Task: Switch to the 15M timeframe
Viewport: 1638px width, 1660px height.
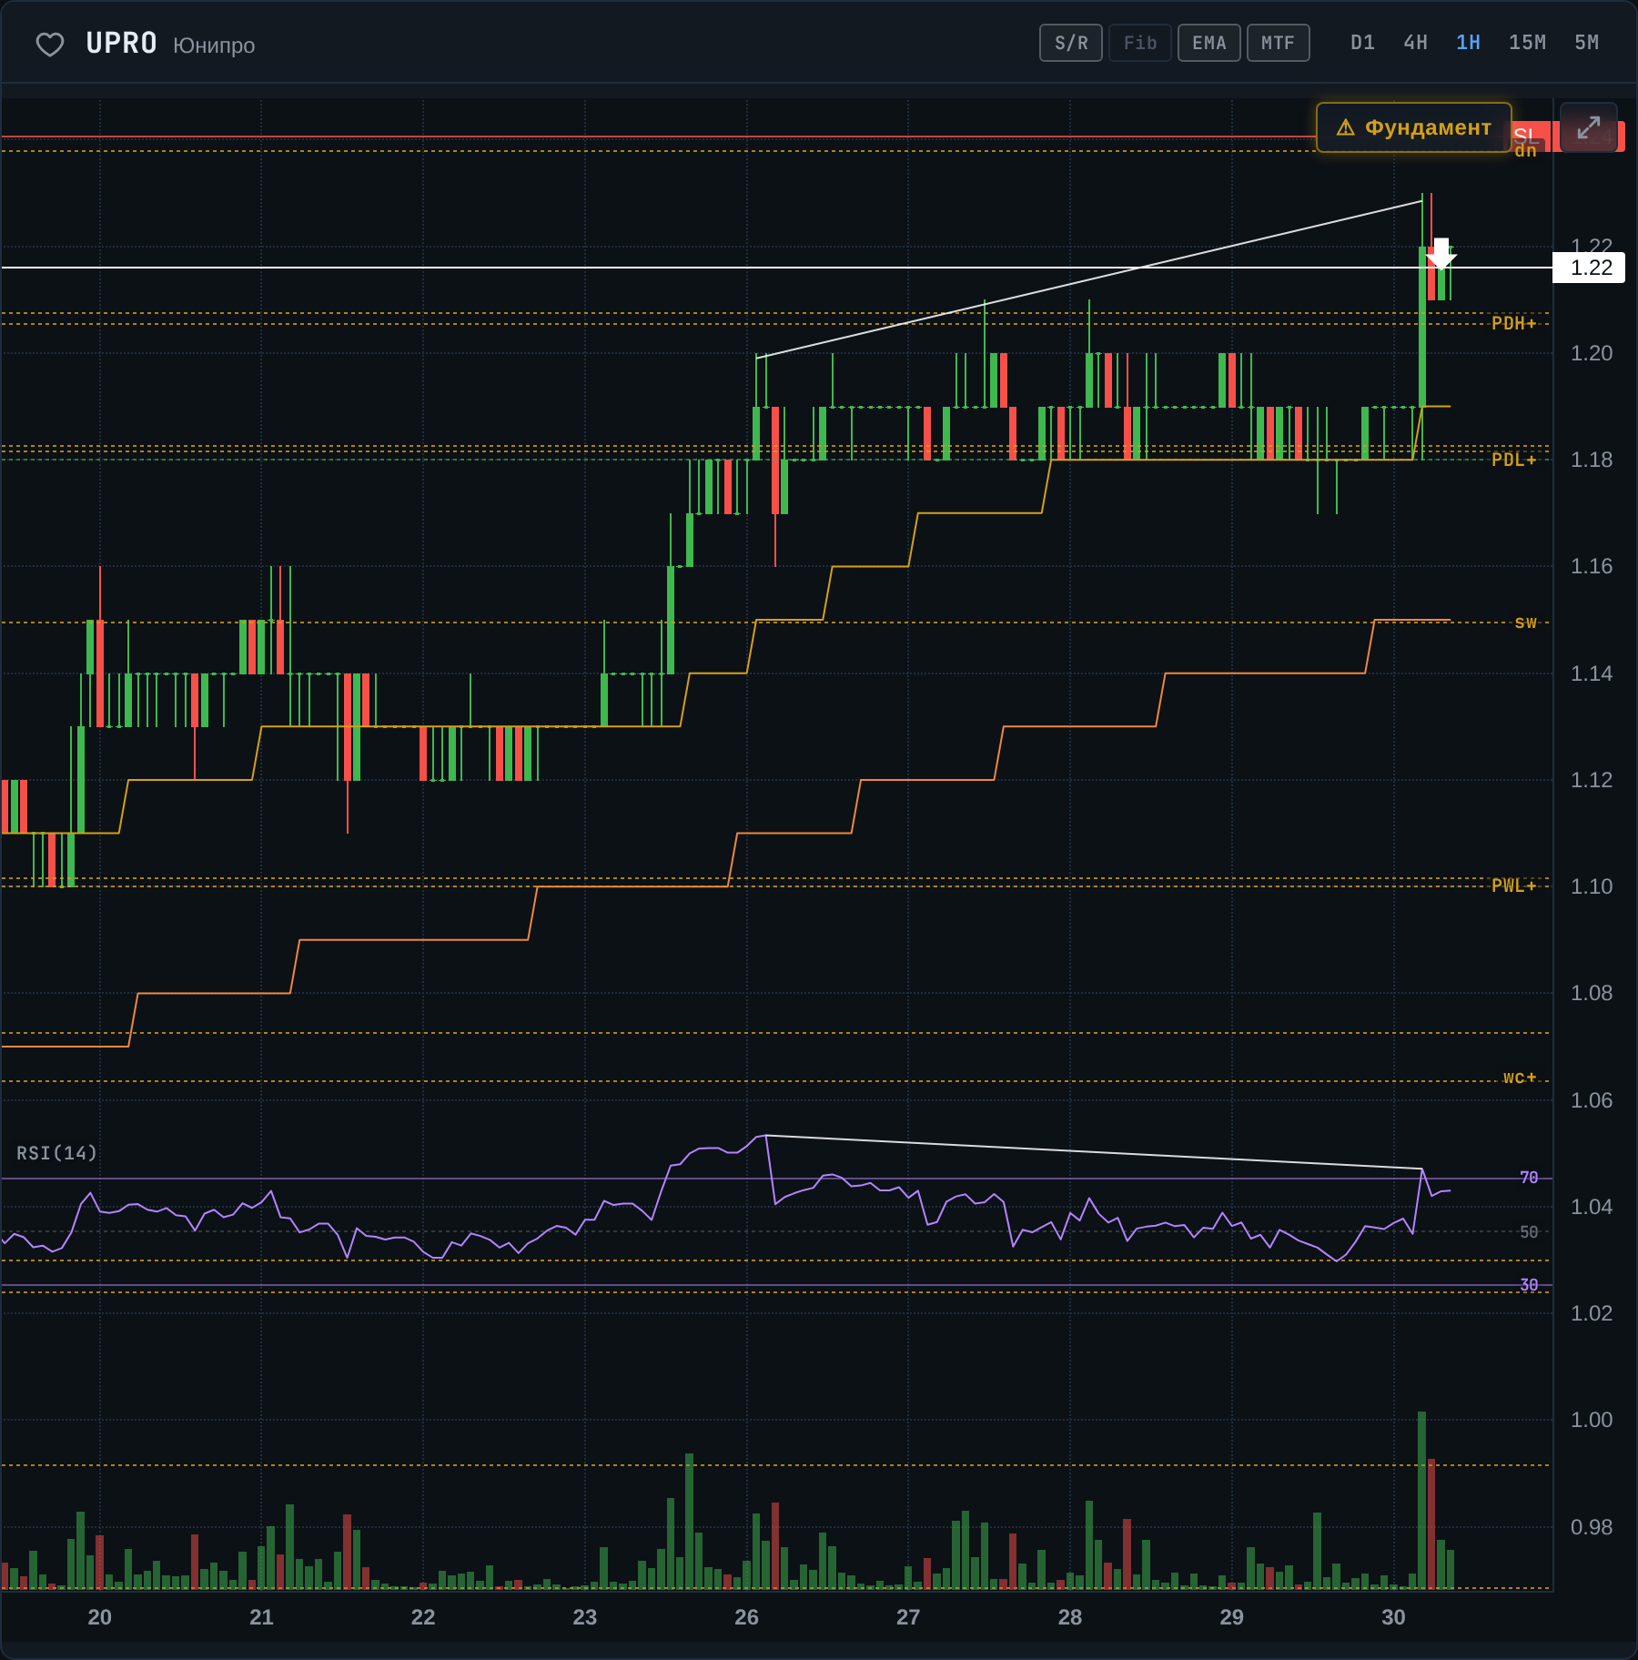Action: coord(1528,43)
